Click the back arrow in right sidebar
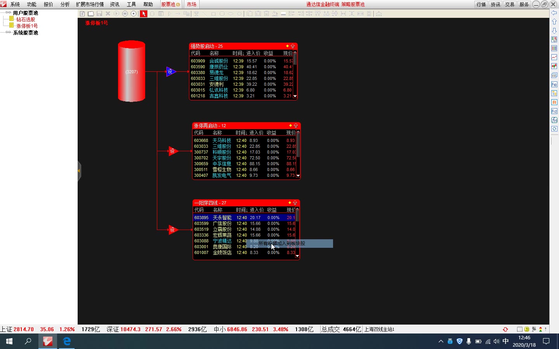The height and width of the screenshot is (349, 559). pyautogui.click(x=554, y=13)
